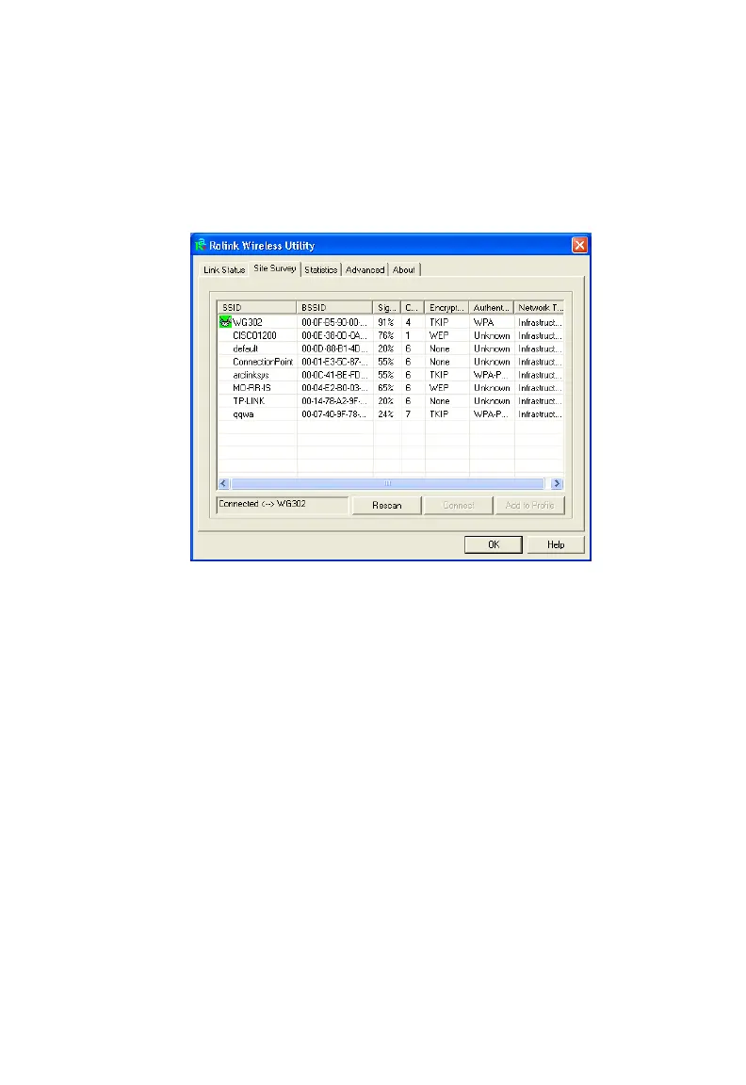The image size is (746, 1085).
Task: Click the Rescan button
Action: pos(387,506)
